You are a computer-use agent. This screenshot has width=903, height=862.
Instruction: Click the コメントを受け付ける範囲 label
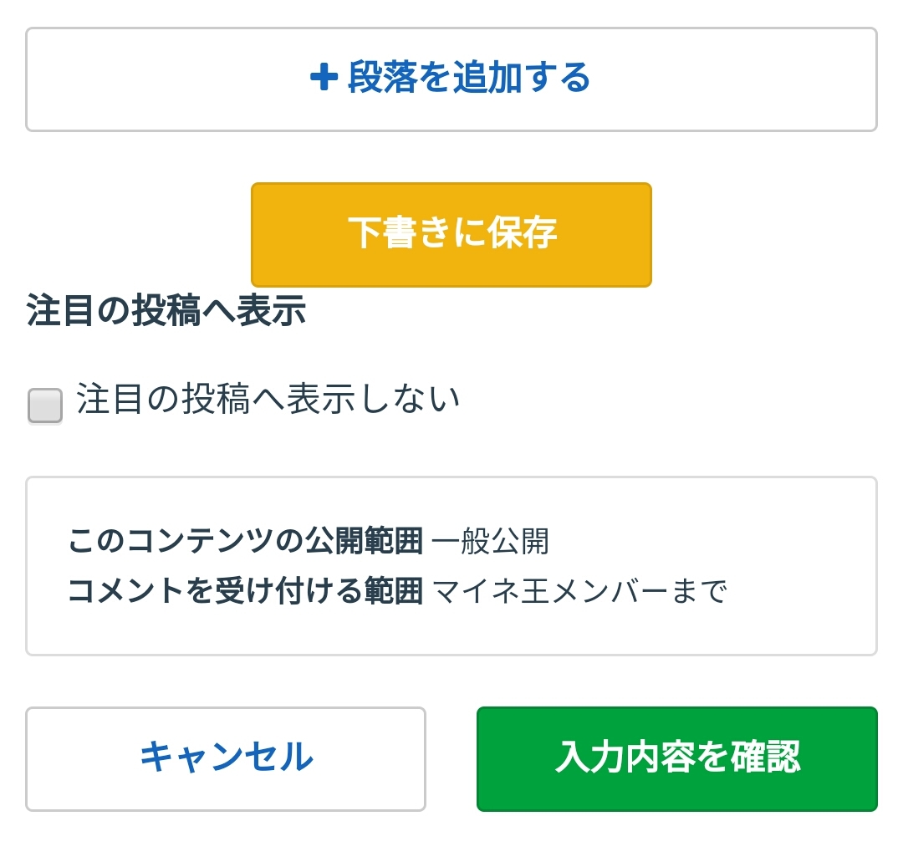(246, 592)
